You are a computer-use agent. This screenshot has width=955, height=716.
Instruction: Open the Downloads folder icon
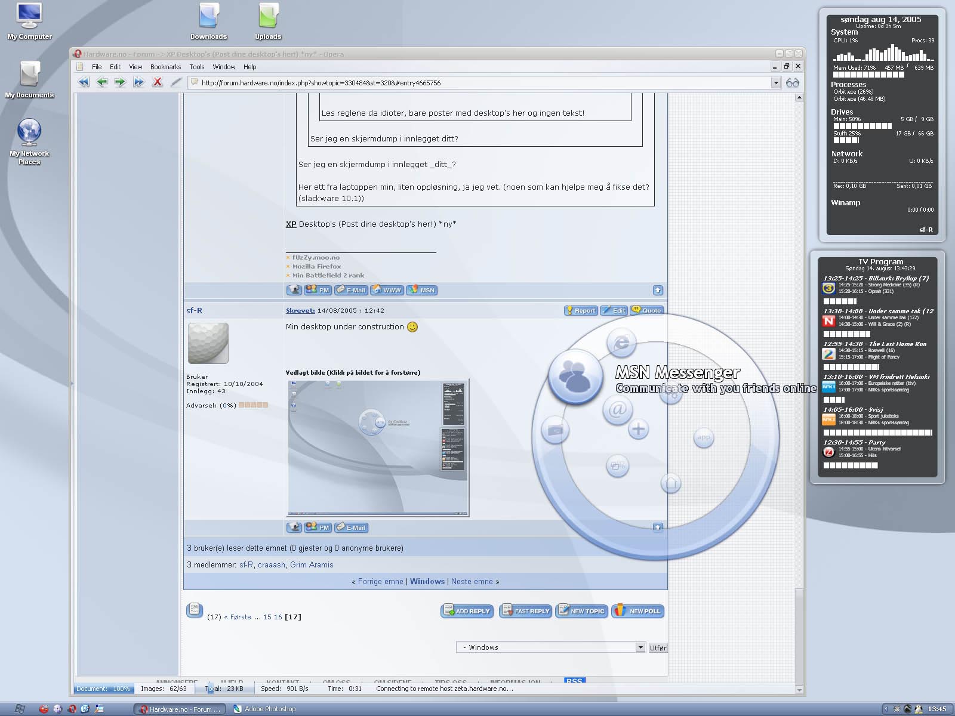point(208,21)
